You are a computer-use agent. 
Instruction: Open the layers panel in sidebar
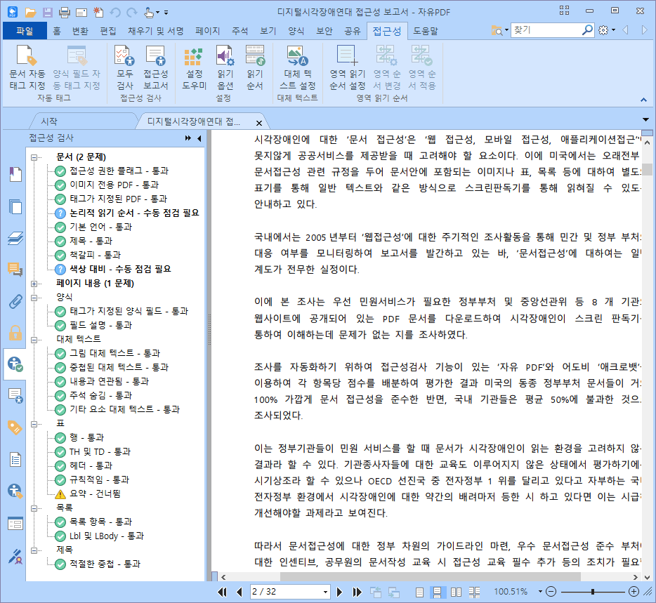(15, 239)
